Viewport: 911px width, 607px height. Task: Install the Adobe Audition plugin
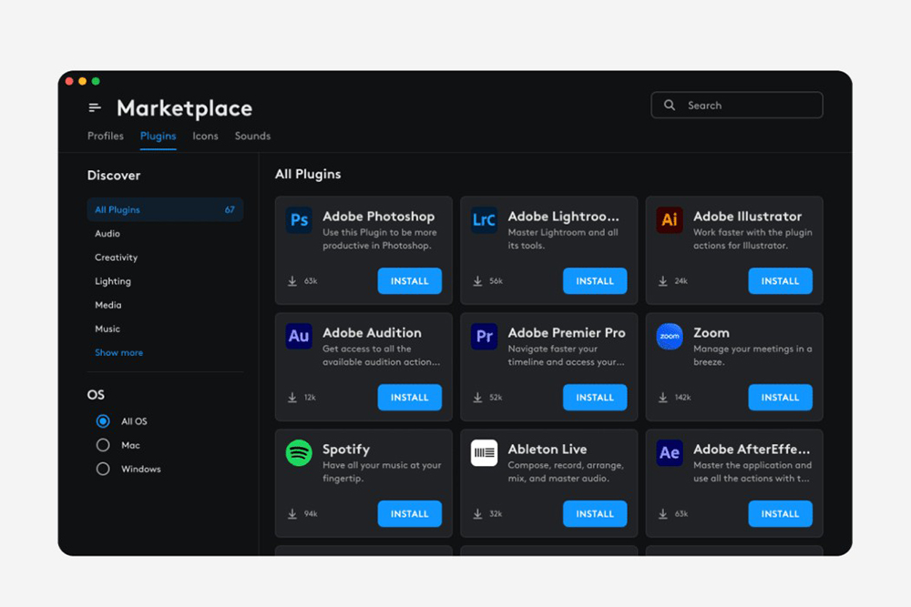[410, 398]
